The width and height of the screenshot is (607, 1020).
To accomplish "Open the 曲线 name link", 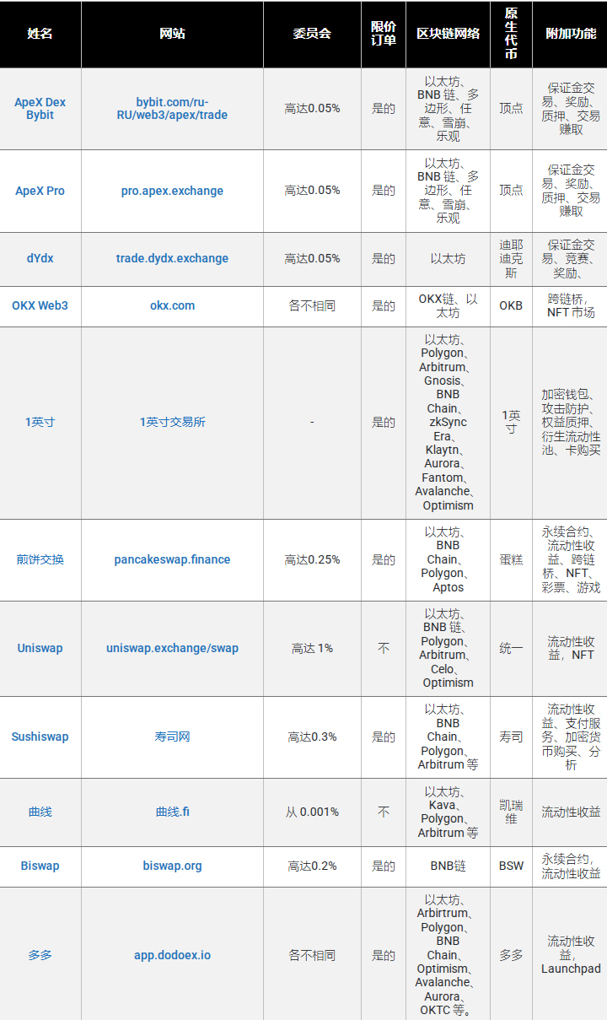I will (40, 812).
